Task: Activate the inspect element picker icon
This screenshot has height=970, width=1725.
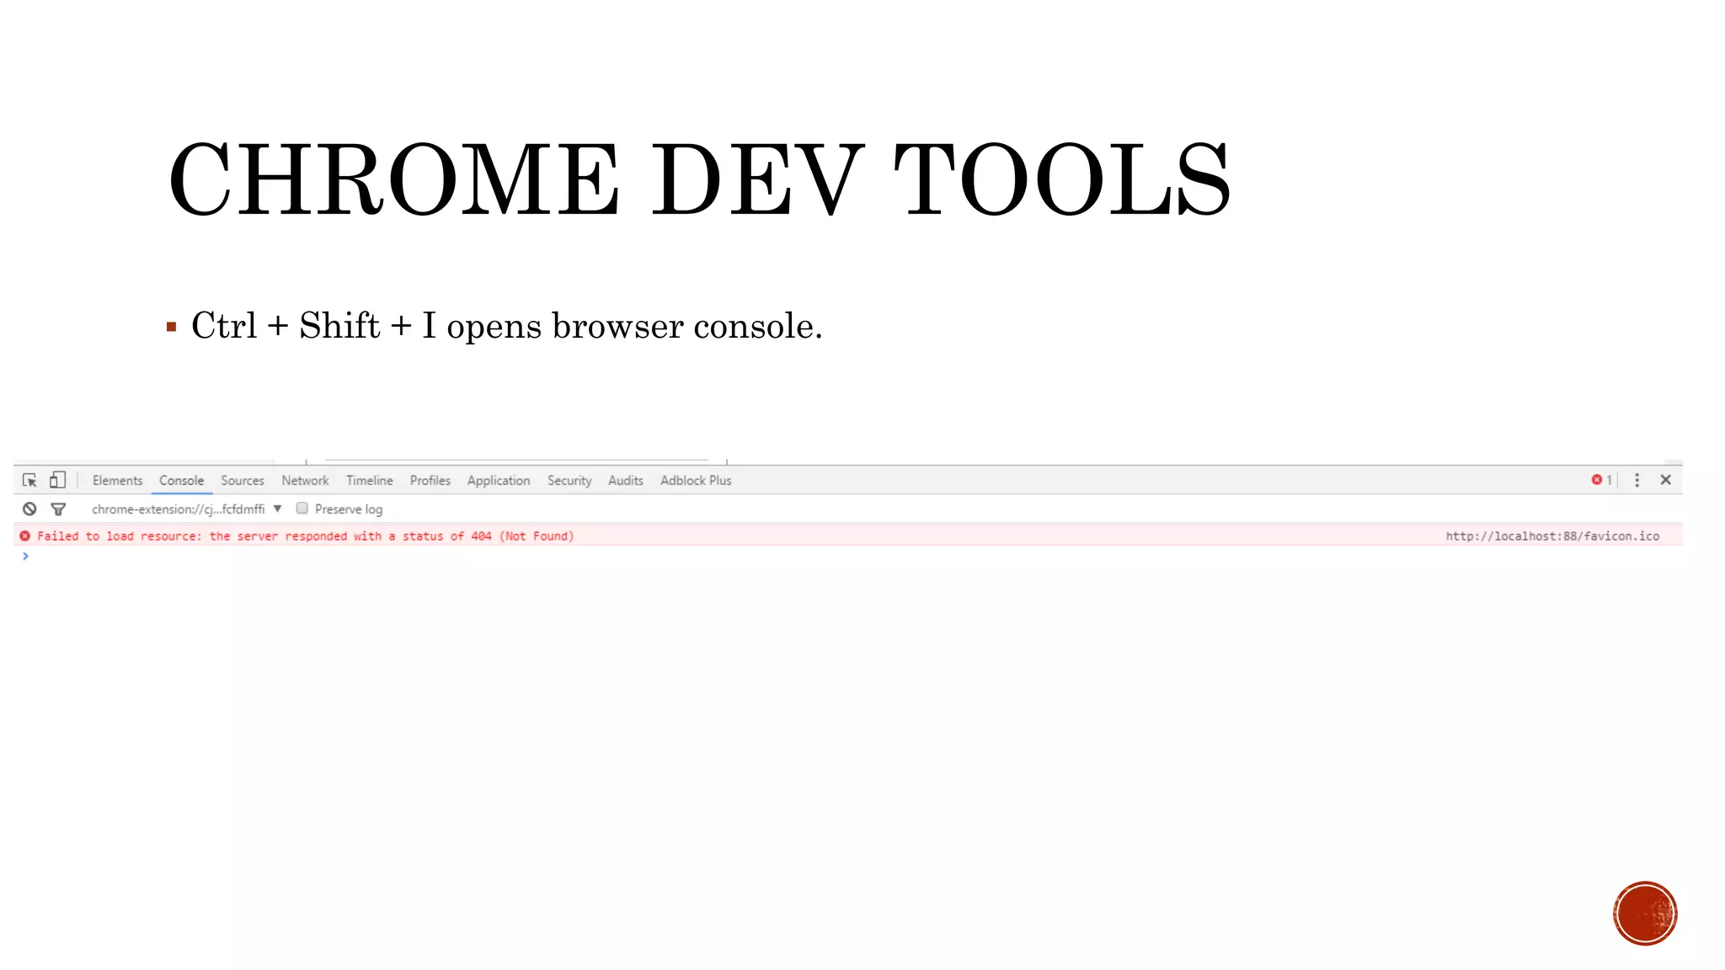Action: (x=29, y=480)
